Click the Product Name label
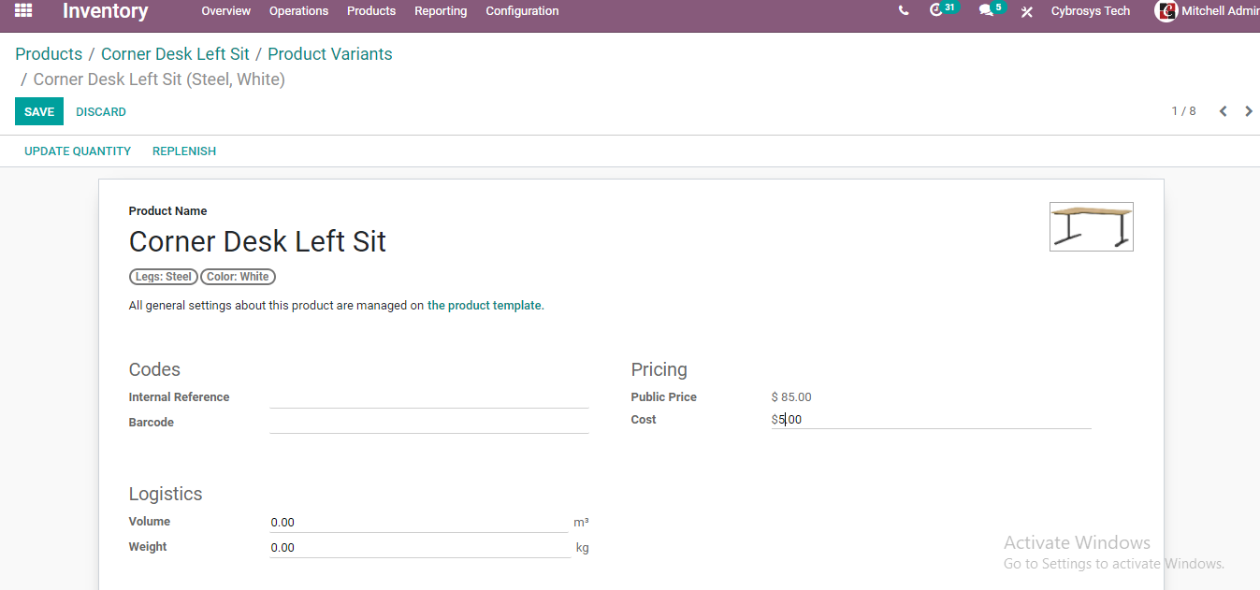 167,211
